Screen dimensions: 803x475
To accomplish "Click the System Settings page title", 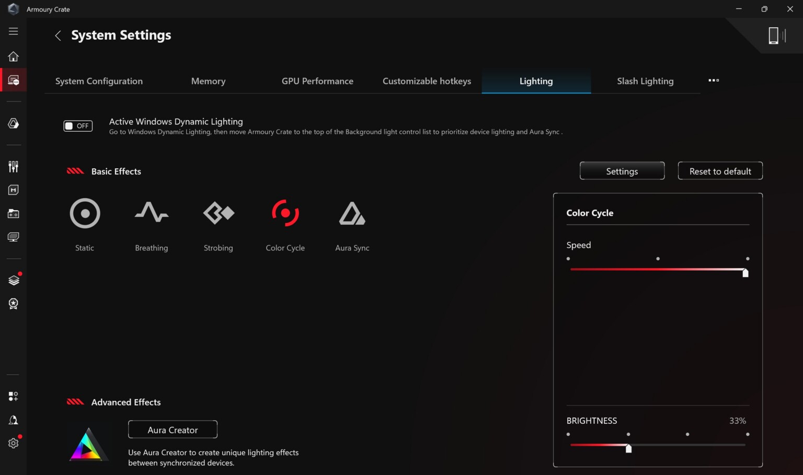I will 121,35.
